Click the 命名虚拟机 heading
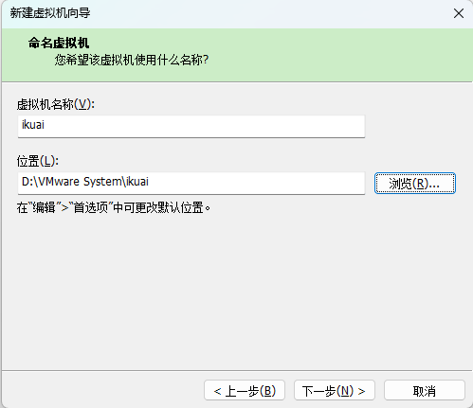 [x=59, y=43]
